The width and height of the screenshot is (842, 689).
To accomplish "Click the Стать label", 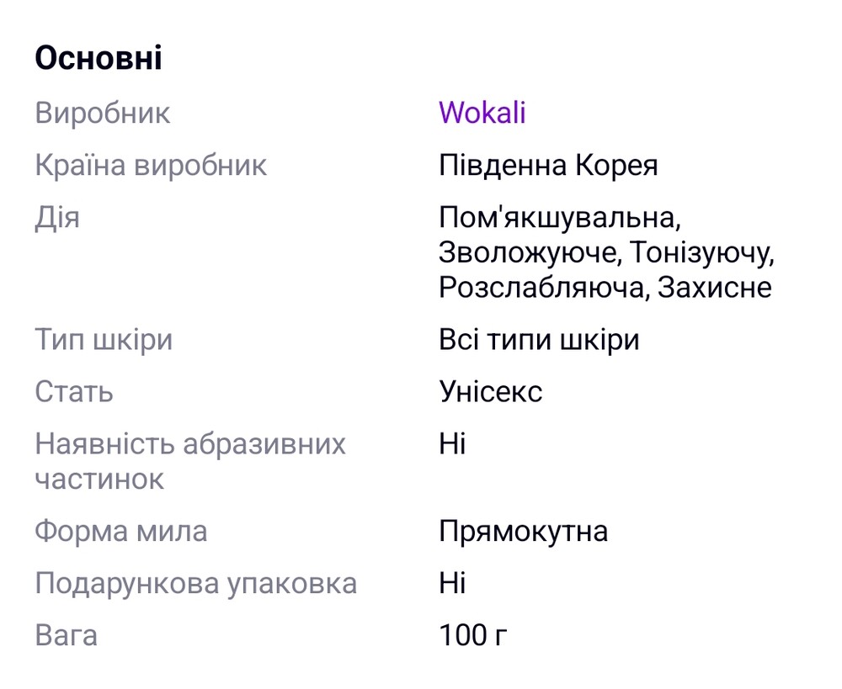I will click(x=74, y=392).
